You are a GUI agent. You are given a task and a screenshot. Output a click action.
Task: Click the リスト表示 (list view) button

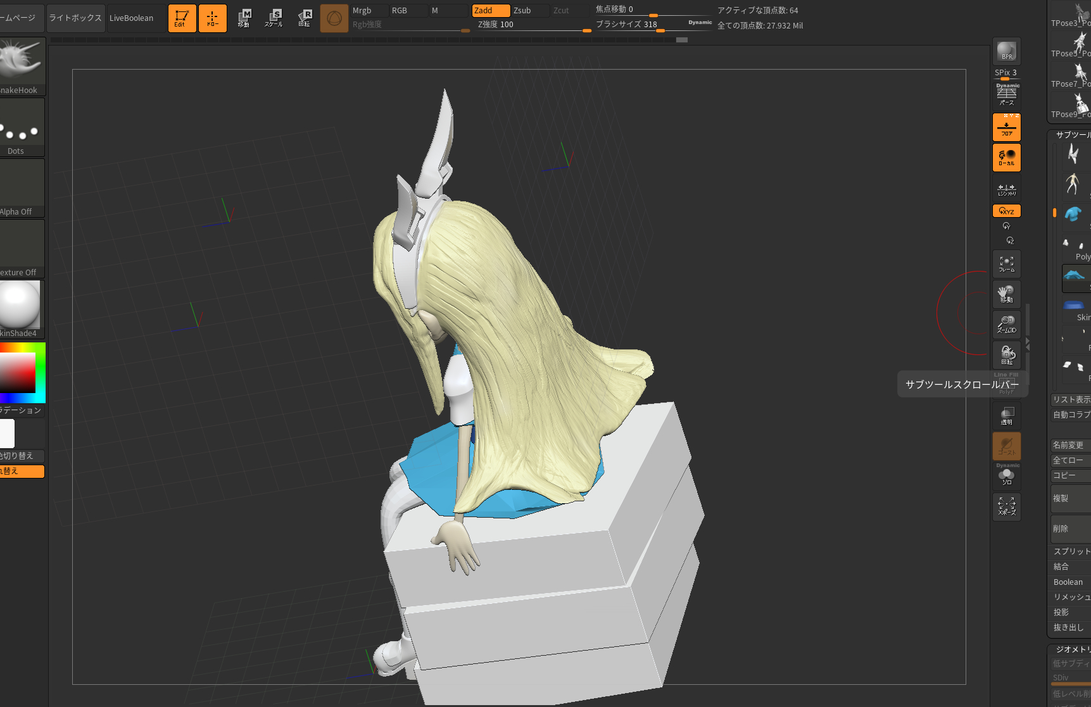pos(1071,400)
